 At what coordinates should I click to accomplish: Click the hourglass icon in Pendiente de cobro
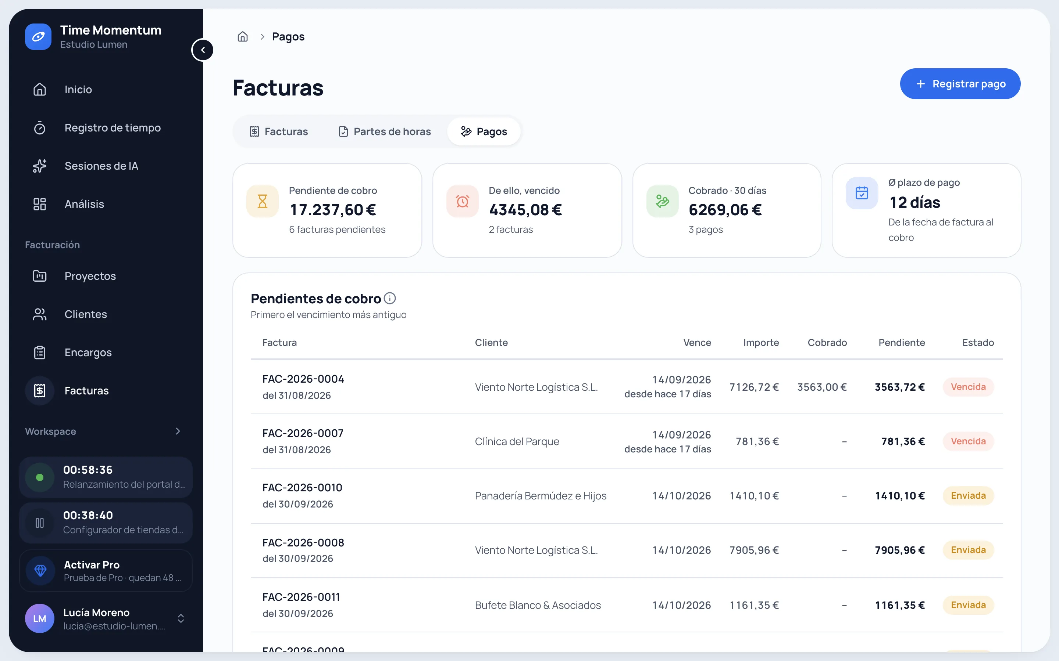pos(263,202)
